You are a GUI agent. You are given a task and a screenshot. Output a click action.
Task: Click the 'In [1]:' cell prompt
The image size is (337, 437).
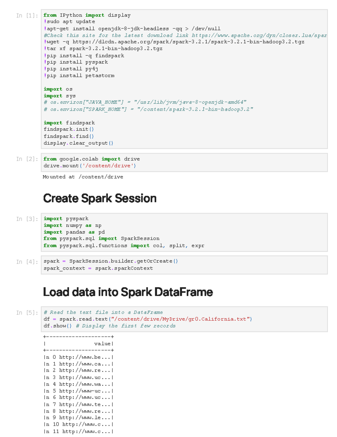point(27,15)
